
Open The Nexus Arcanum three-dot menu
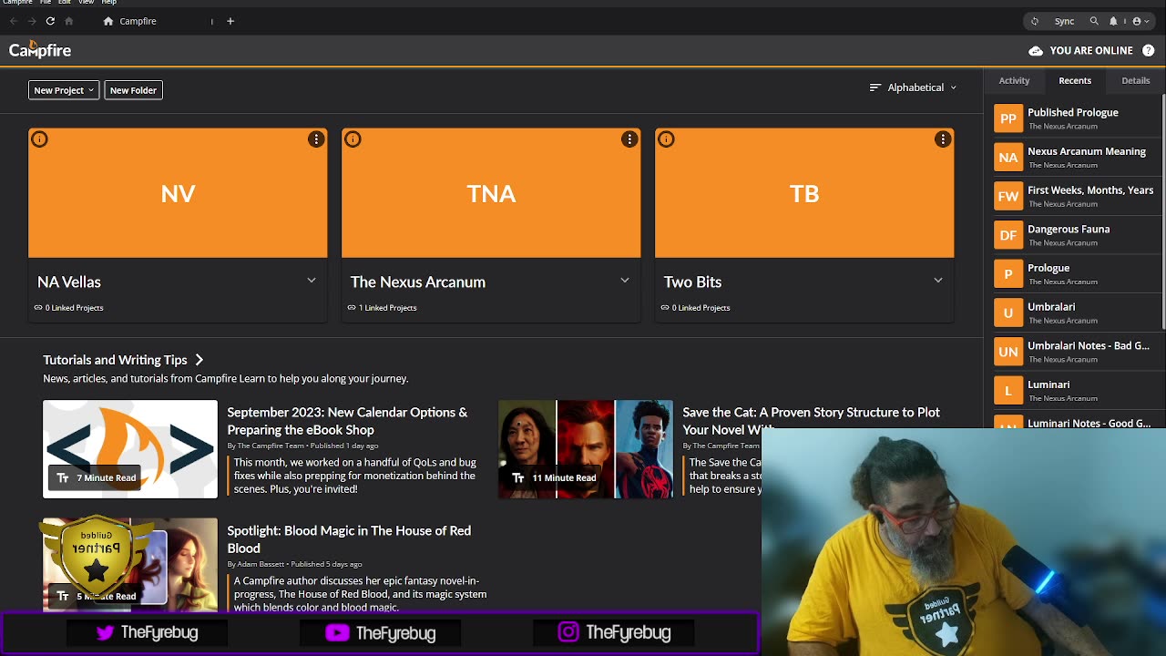point(629,138)
